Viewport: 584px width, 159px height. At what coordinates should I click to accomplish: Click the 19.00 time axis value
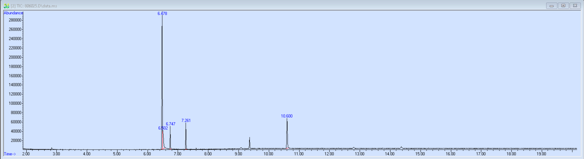click(x=542, y=154)
